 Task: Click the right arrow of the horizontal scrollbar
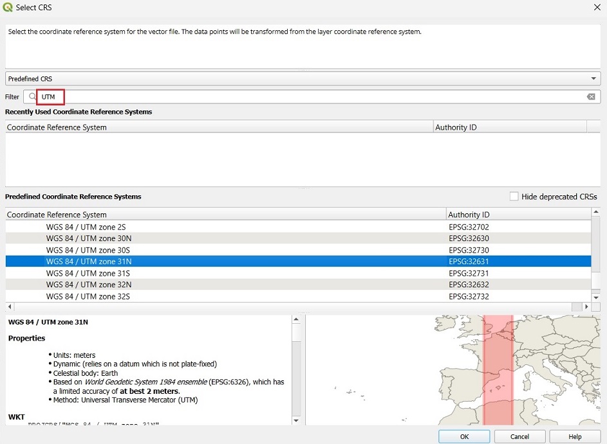pos(586,306)
